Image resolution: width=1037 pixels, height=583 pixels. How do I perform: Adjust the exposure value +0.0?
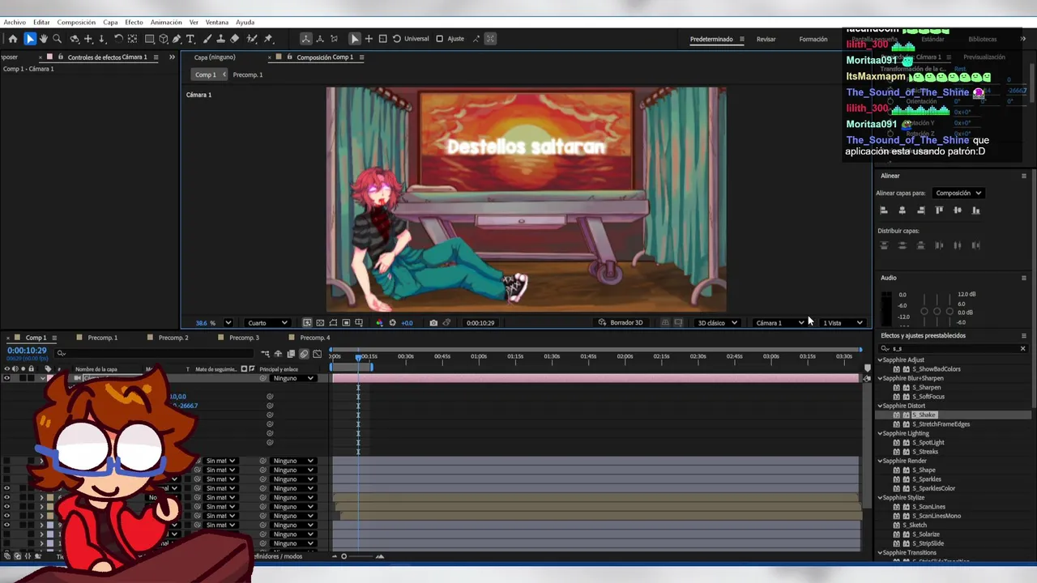[x=407, y=323]
